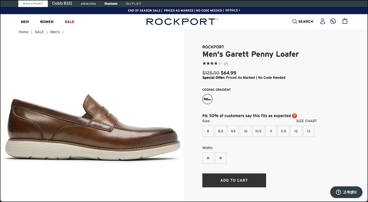Go to SALE breadcrumb
Image resolution: width=368 pixels, height=202 pixels.
point(39,32)
